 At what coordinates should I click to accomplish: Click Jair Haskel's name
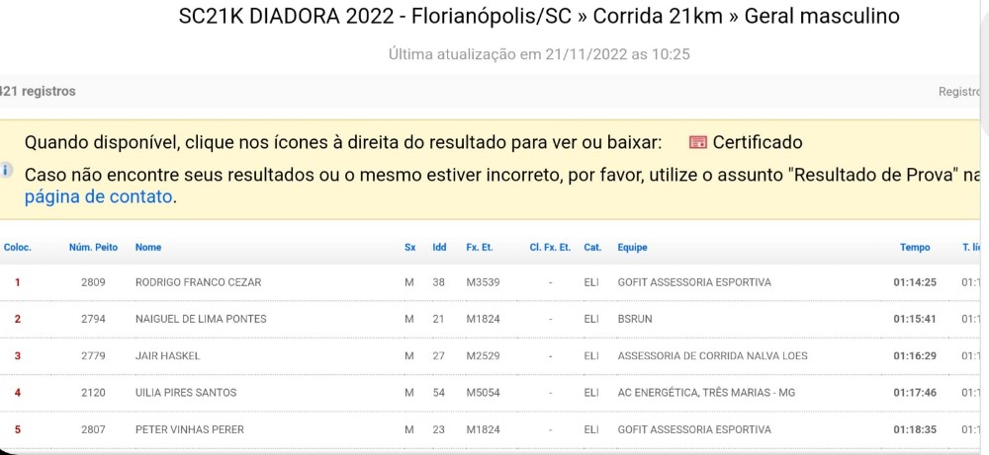(x=168, y=356)
